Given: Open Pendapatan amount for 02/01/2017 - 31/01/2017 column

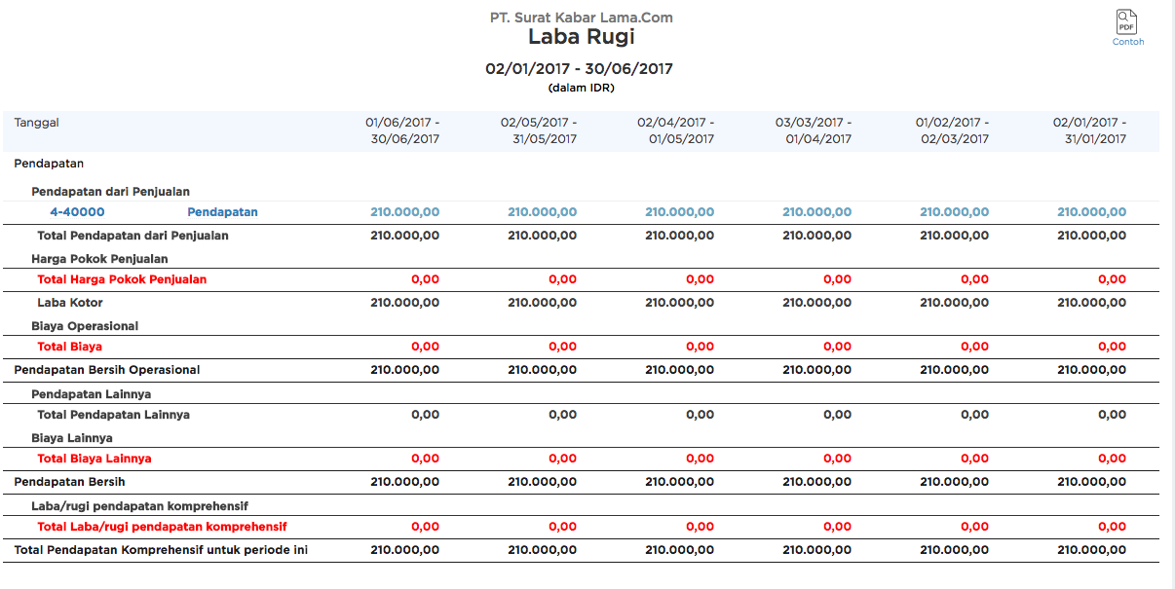Looking at the screenshot, I should point(1091,212).
